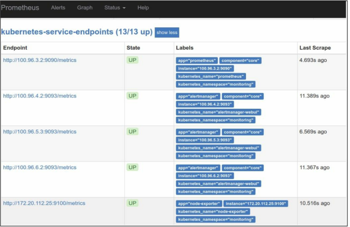
Task: Click component="core" tag in 100.96.6.2 row
Action: click(x=242, y=168)
